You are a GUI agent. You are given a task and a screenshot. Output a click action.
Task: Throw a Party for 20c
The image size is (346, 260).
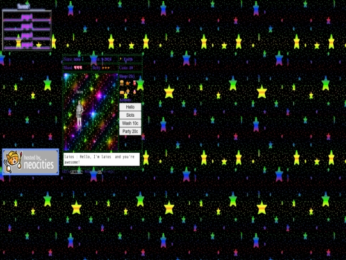click(130, 132)
